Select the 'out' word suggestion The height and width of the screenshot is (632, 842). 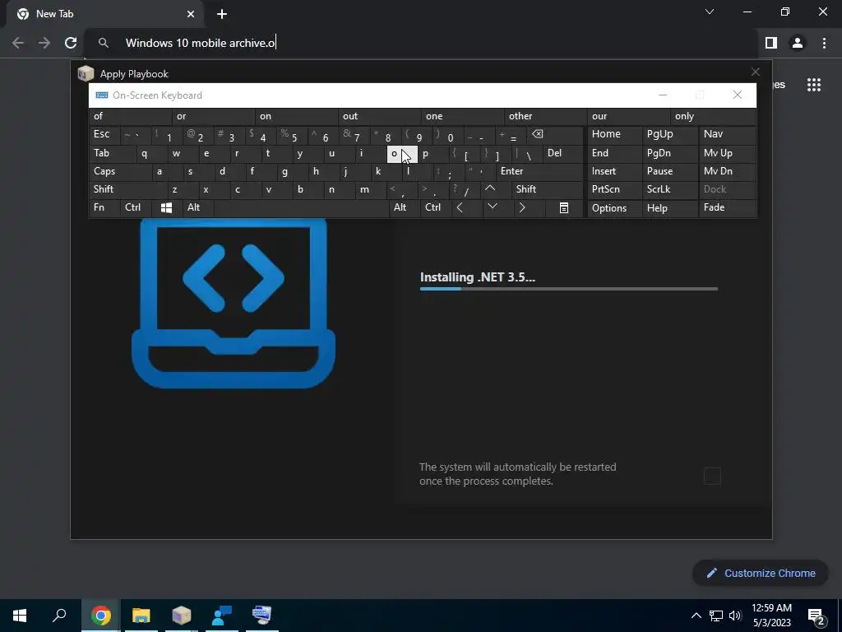[x=380, y=116]
